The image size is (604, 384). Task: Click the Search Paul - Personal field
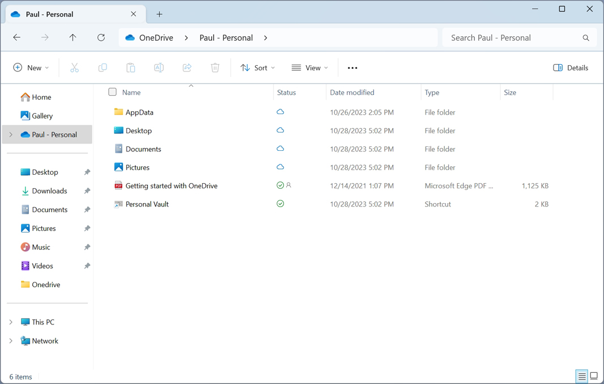[513, 37]
